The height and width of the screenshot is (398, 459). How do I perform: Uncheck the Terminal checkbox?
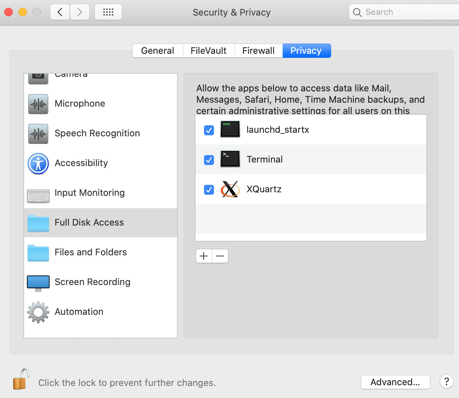pyautogui.click(x=209, y=160)
